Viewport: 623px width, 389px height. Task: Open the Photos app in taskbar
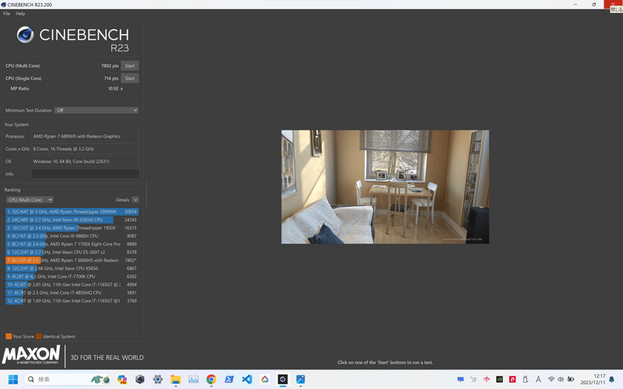(x=301, y=380)
